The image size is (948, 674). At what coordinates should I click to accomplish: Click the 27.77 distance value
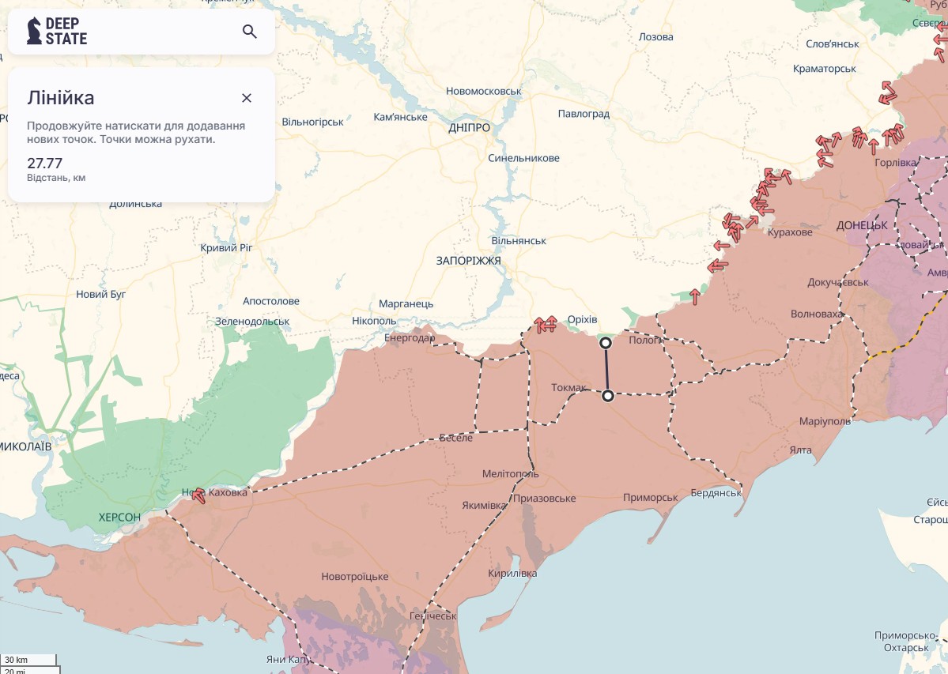click(44, 164)
